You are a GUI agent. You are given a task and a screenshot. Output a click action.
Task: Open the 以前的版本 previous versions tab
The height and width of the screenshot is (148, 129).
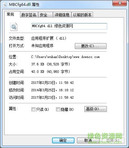point(82,15)
